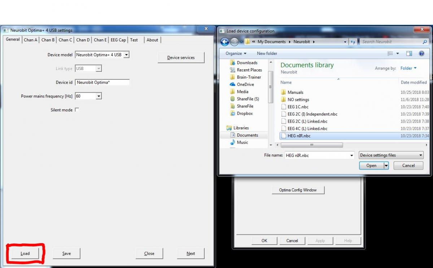Viewport: 433px width, 268px height.
Task: Select the NO settings folder
Action: click(x=298, y=100)
